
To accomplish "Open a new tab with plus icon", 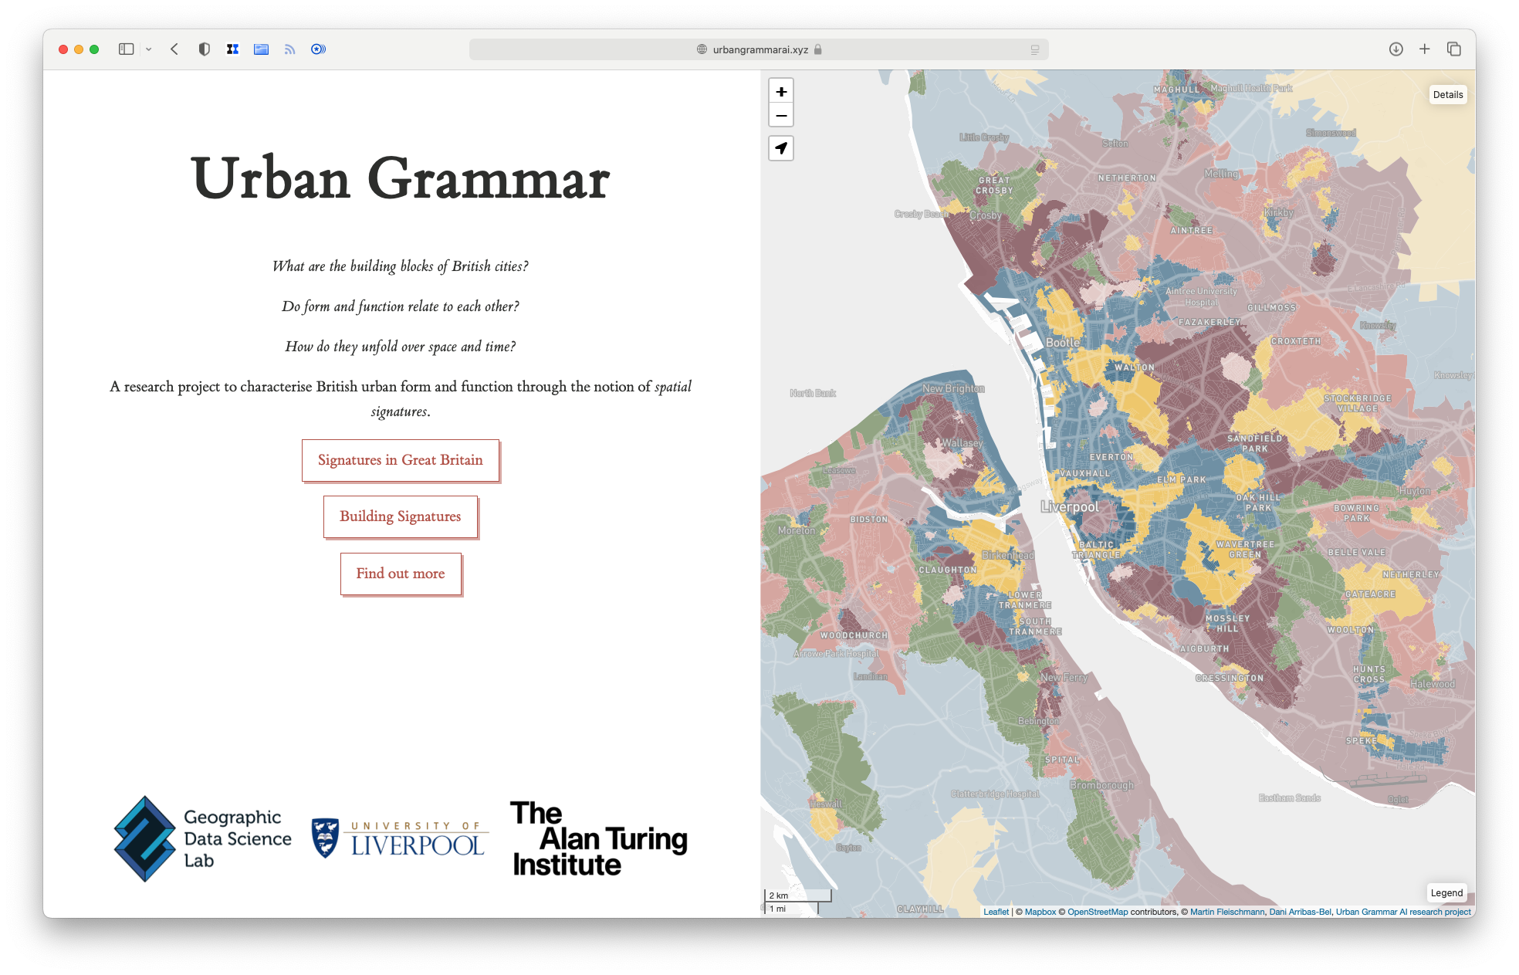I will point(1425,49).
